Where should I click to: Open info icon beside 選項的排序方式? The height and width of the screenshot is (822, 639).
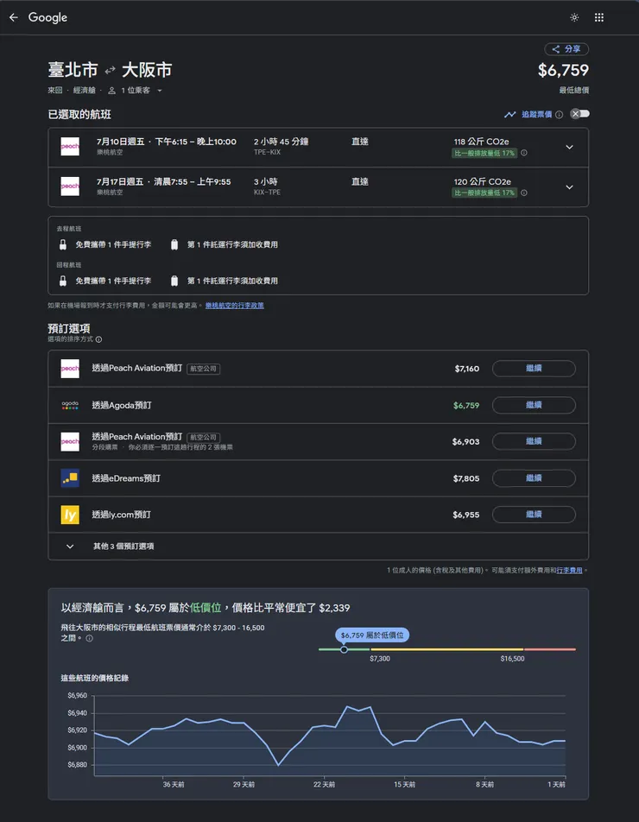(x=98, y=339)
